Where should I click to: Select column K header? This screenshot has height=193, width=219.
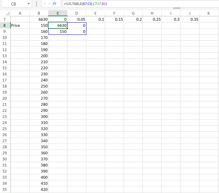click(x=209, y=13)
